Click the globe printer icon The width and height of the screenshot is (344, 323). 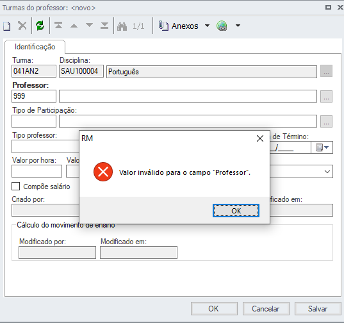(222, 26)
